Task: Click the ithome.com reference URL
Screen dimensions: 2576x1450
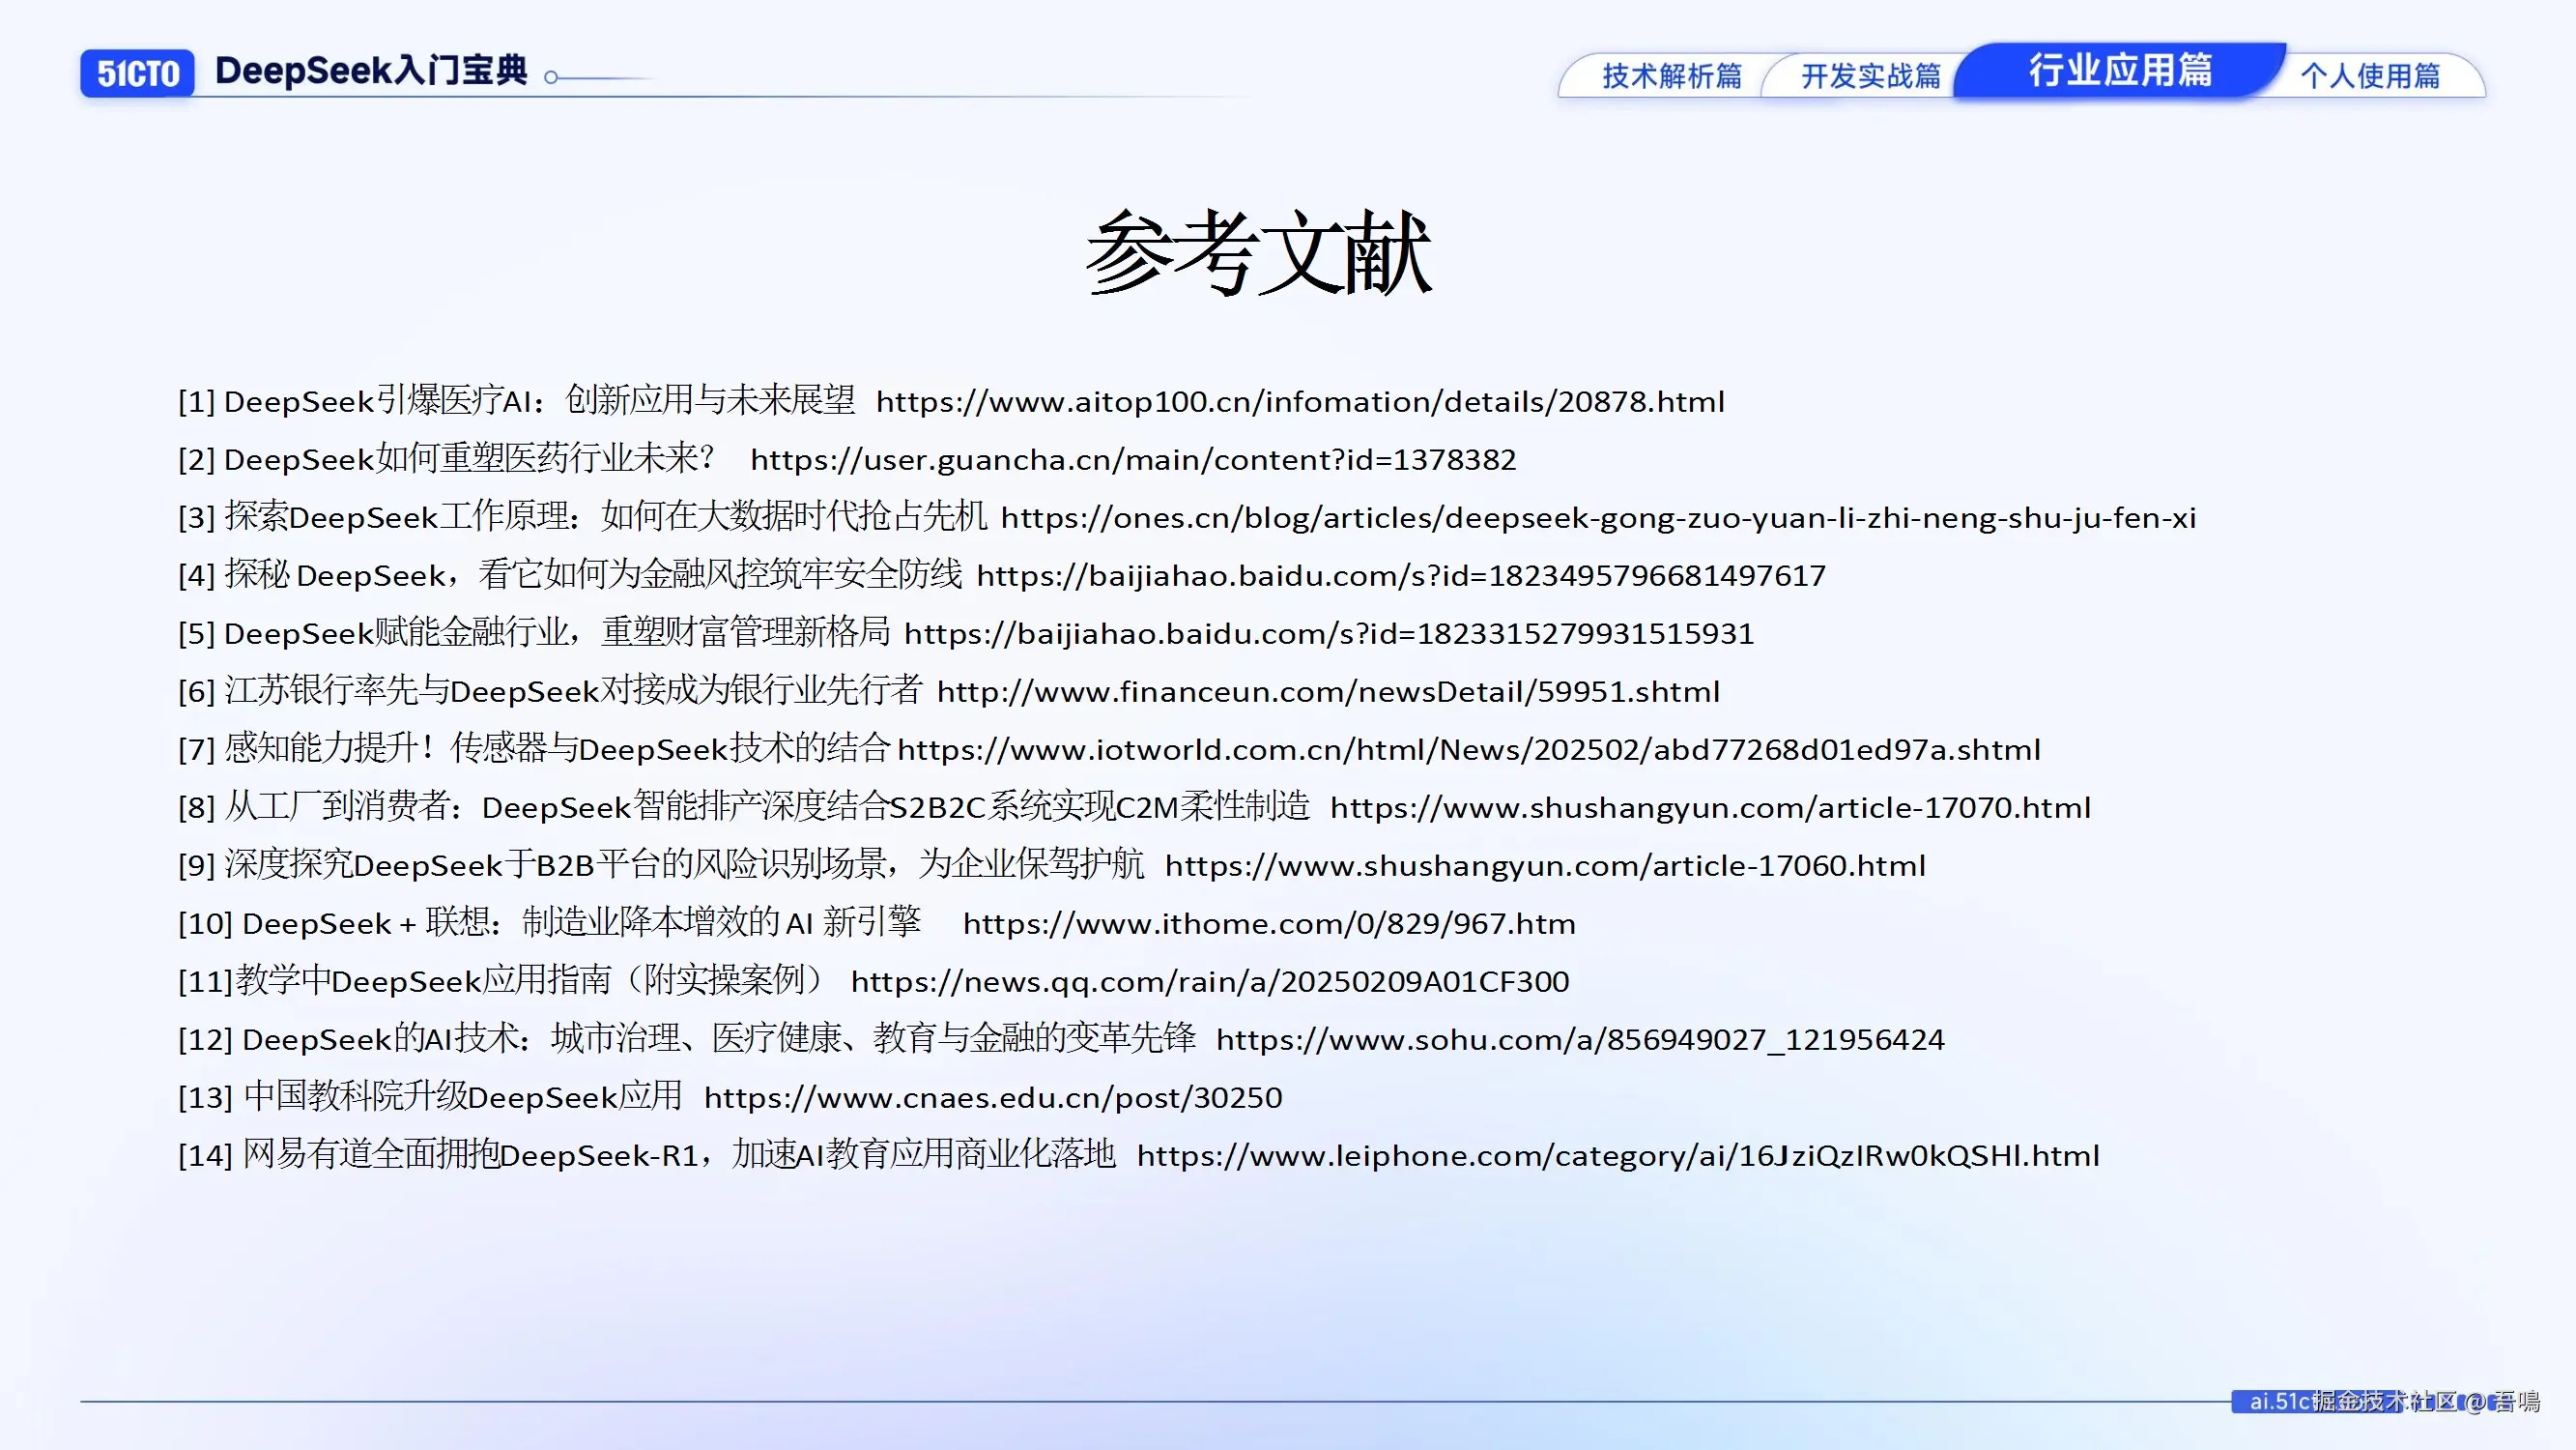Action: [x=1269, y=925]
